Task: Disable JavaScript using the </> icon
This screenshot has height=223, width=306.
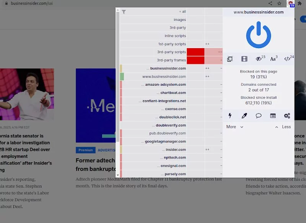Action: pyautogui.click(x=288, y=59)
